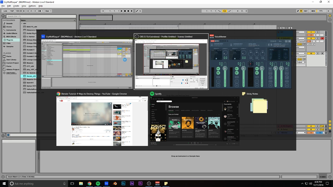Open Spotify from the taskbar

pos(98,184)
